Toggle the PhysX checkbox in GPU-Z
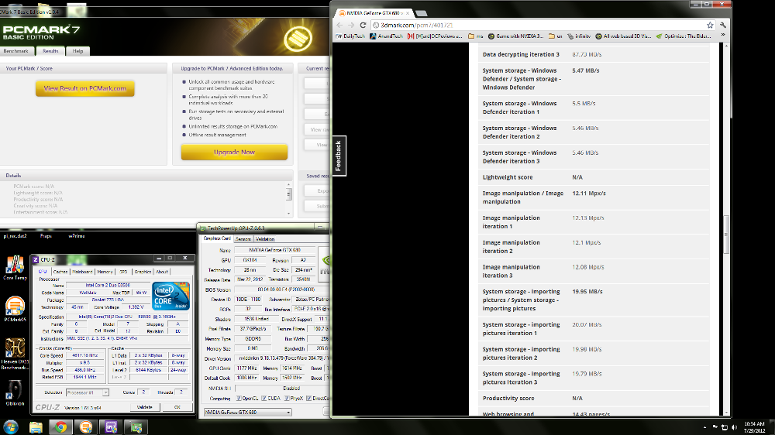 [x=287, y=399]
